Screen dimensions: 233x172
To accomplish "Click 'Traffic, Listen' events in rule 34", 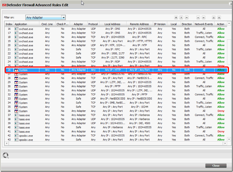I will 204,103.
